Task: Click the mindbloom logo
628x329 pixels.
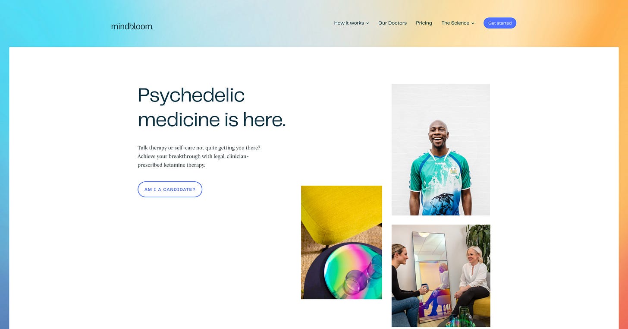Action: [132, 26]
